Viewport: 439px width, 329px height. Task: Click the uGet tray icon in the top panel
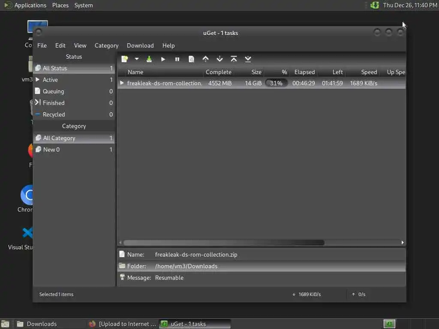tap(375, 5)
